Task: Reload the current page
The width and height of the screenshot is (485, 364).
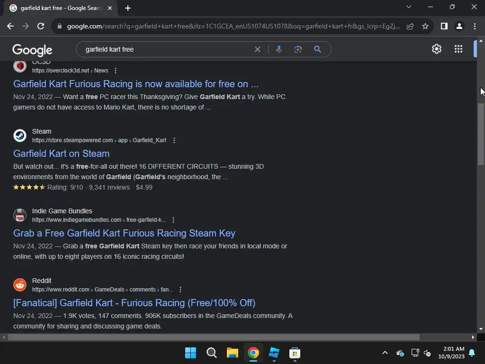Action: coord(41,27)
